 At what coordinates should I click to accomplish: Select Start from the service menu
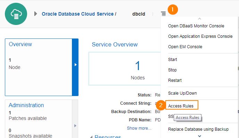[172, 60]
